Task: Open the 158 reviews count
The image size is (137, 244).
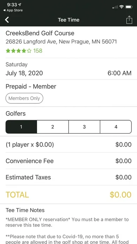Action: (38, 51)
